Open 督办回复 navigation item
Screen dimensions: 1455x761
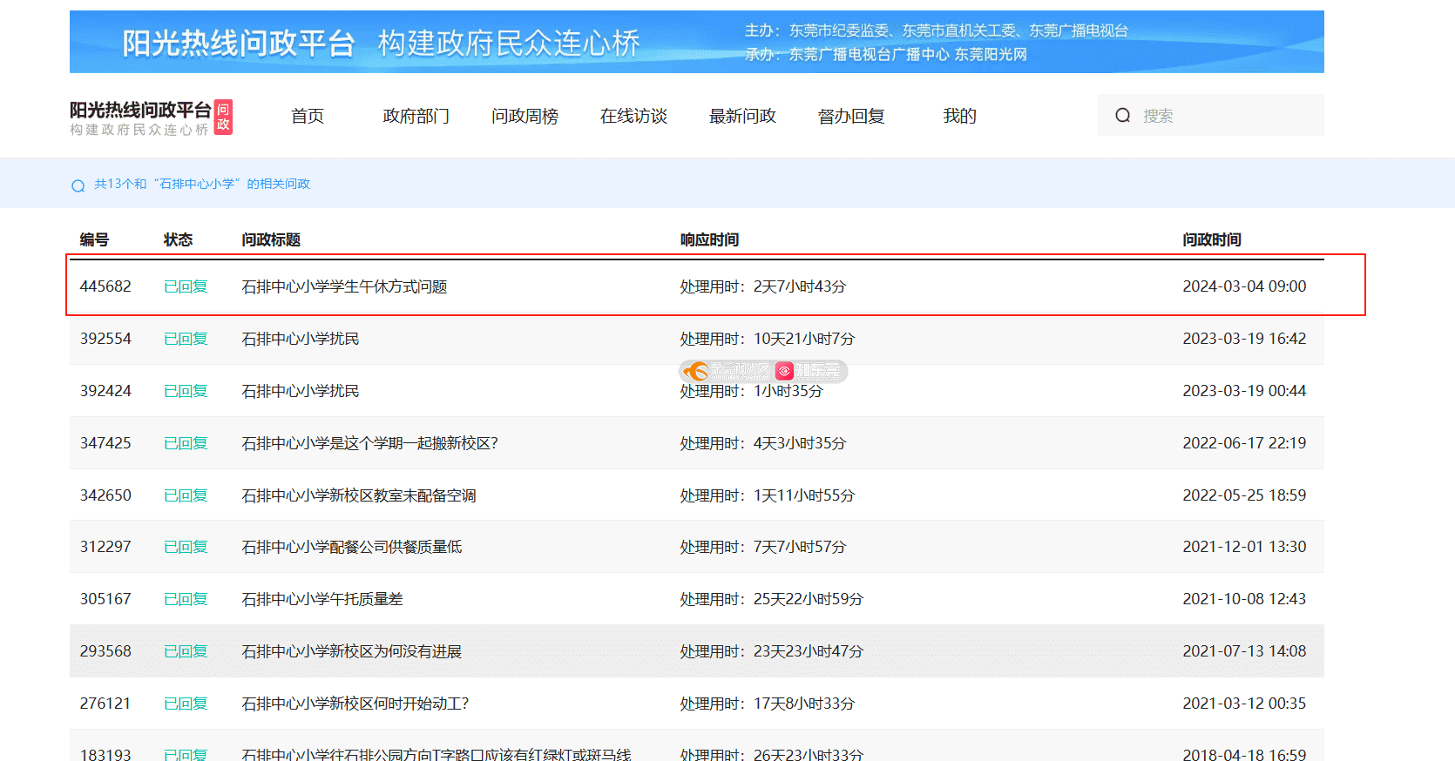point(851,116)
